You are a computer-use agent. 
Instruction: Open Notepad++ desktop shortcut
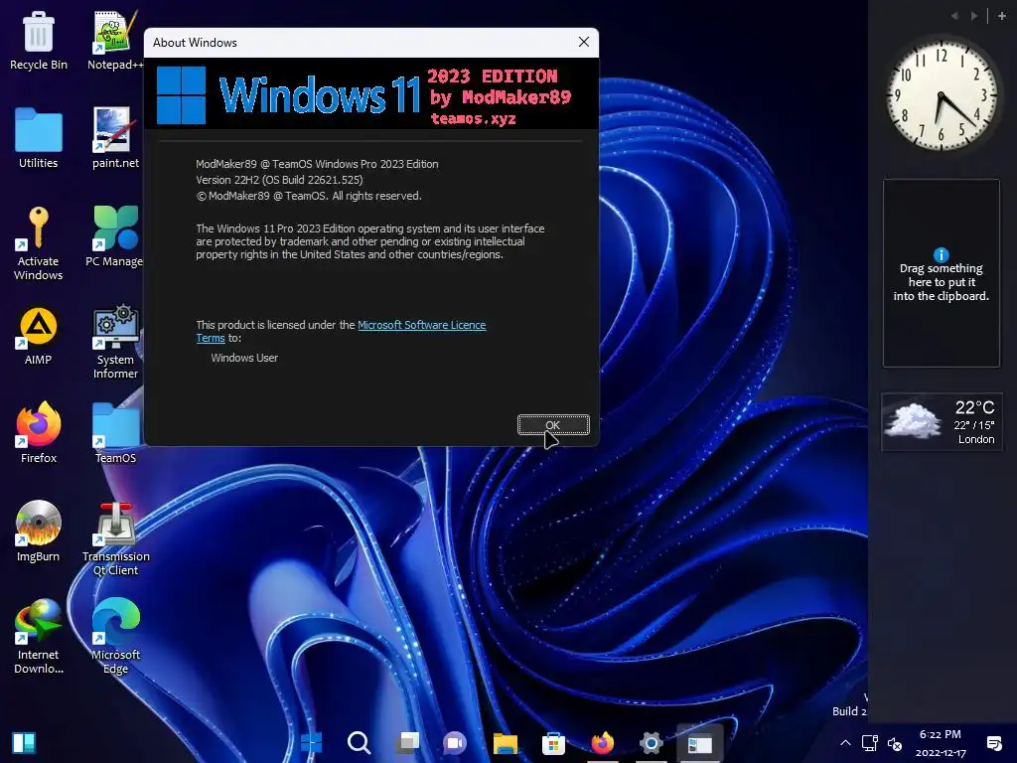pyautogui.click(x=115, y=40)
